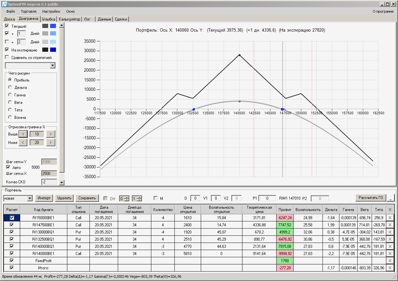This screenshot has width=398, height=281.
Task: Remove FixedProfit row using X button
Action: pyautogui.click(x=390, y=261)
